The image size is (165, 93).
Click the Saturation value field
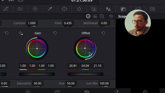pos(38,83)
